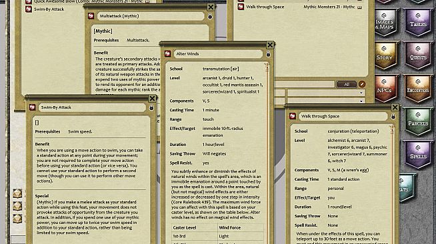
Task: Click the bottom dice icon at left edge
Action: (x=17, y=219)
